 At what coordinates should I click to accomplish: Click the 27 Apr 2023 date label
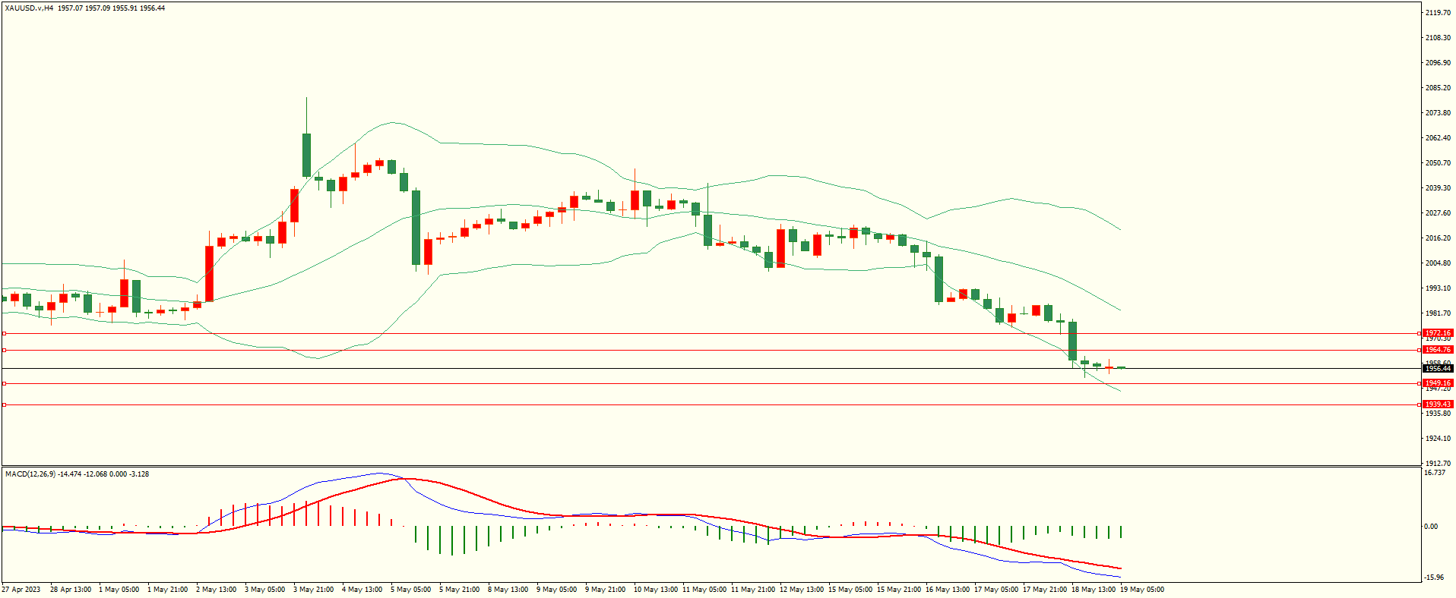[21, 590]
